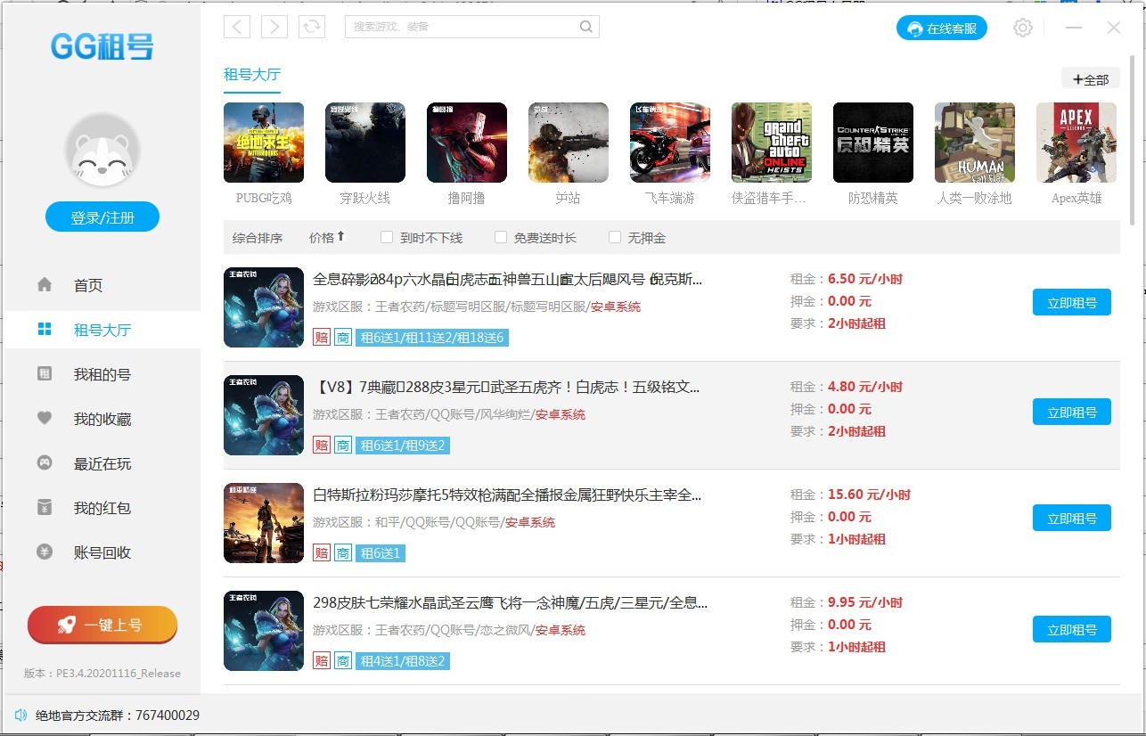Contact 在线客服 support button
The image size is (1146, 736).
943,29
